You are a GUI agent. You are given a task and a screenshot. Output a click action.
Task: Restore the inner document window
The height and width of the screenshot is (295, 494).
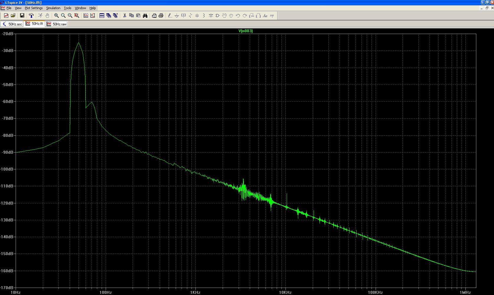(x=487, y=8)
